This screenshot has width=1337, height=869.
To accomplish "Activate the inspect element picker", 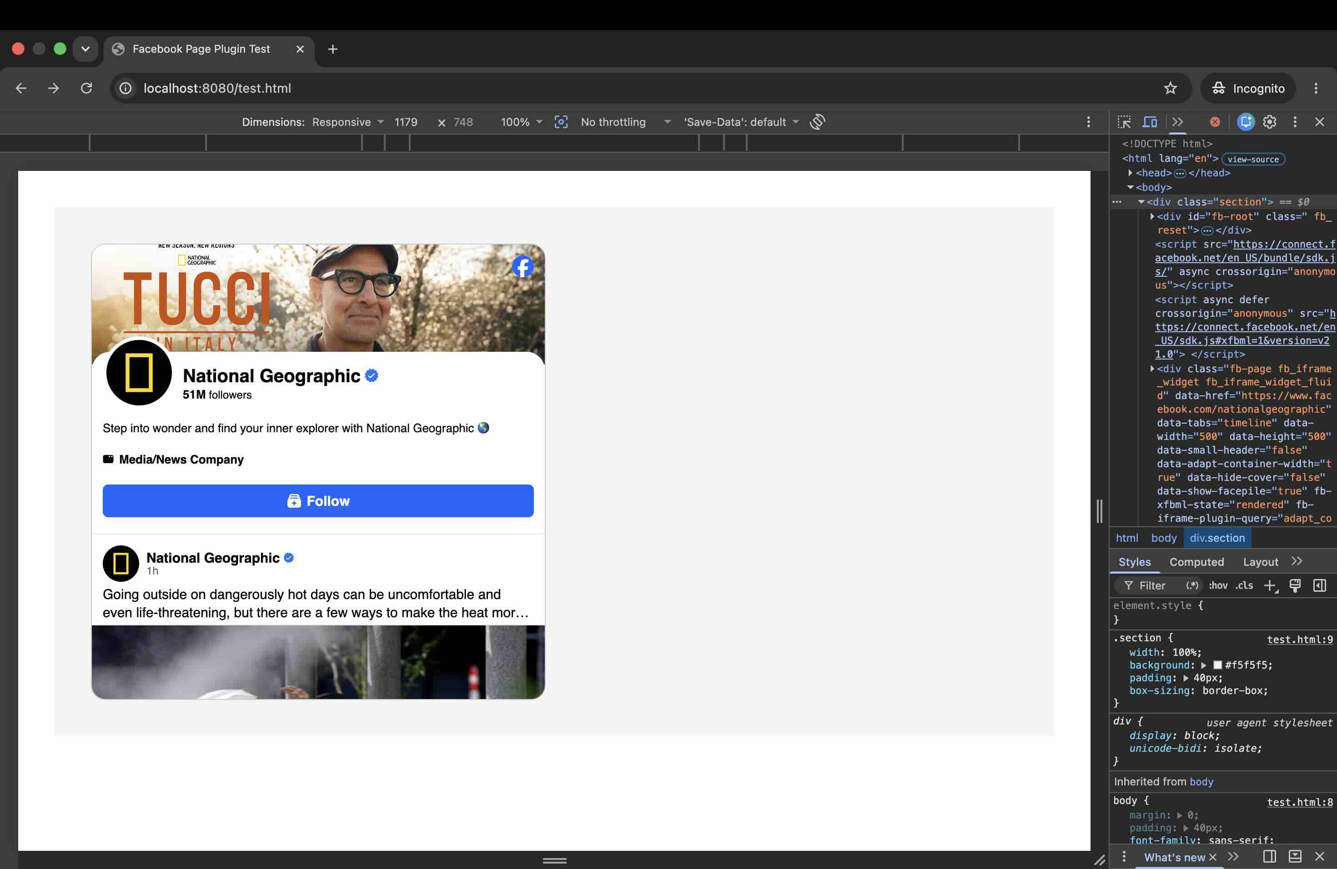I will pos(1124,122).
